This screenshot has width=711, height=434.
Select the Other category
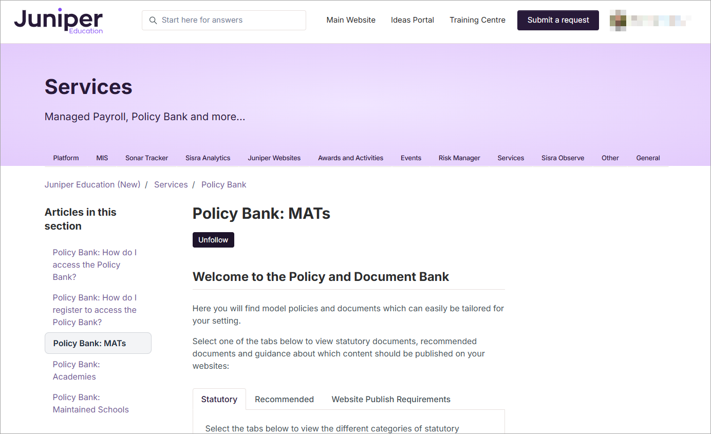pos(610,158)
